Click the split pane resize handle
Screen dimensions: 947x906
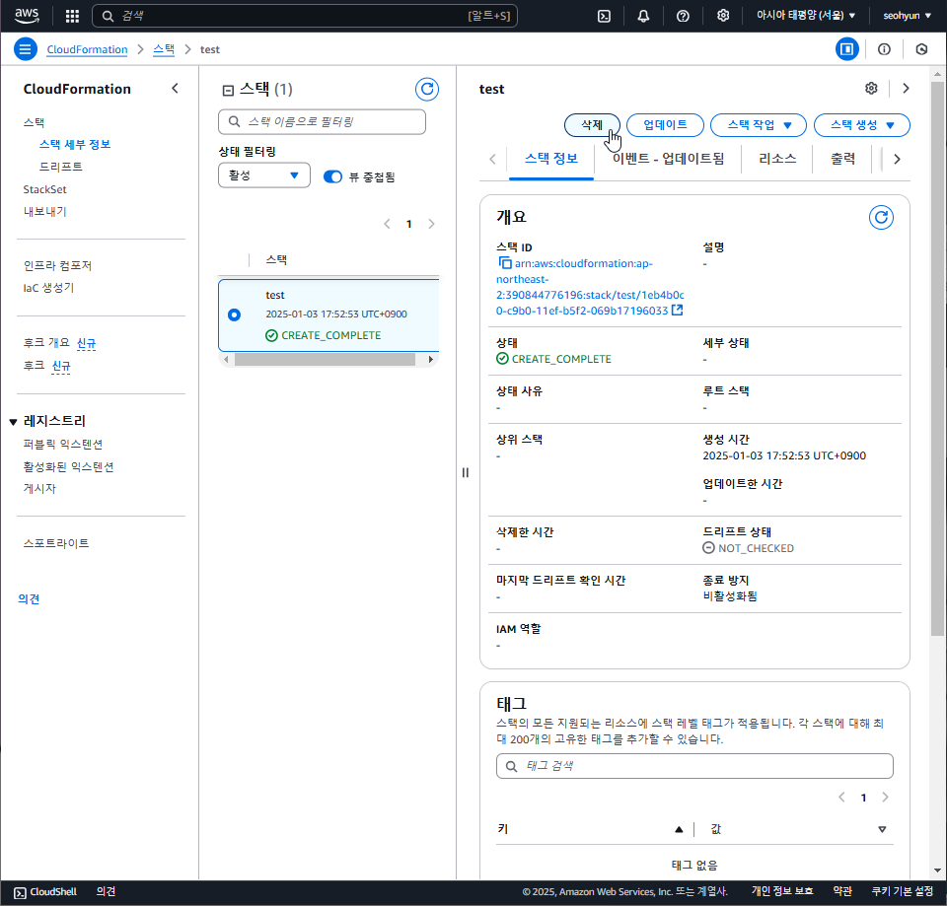click(x=465, y=472)
